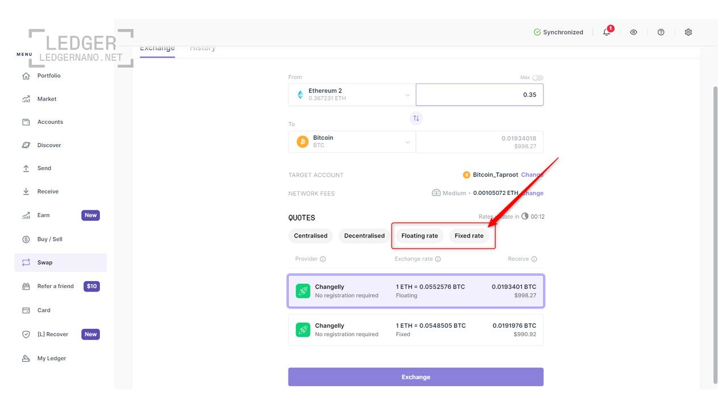Click the To amount field 0.01934018
The height and width of the screenshot is (409, 727).
click(479, 142)
